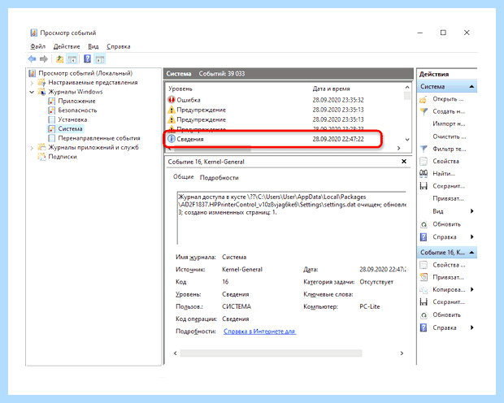Click event list scroll down arrow
The image size is (504, 403).
pyautogui.click(x=407, y=140)
